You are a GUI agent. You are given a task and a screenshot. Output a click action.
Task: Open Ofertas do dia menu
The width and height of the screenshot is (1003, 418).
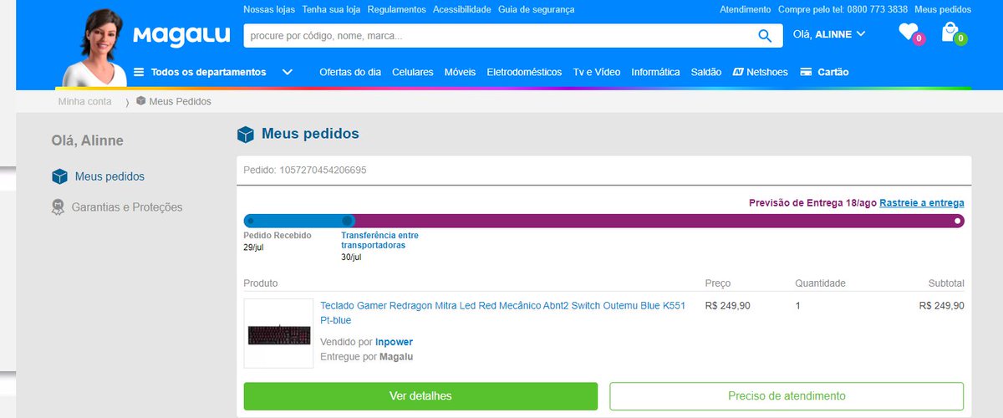(350, 72)
